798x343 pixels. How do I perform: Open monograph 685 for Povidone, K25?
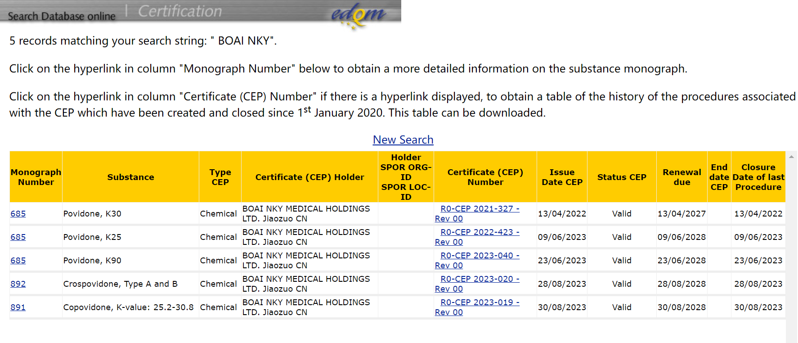(x=18, y=237)
